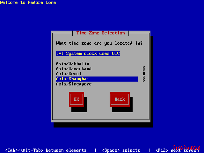Click the 'What time zone are you located in?' prompt
Image resolution: width=204 pixels, height=153 pixels.
click(x=99, y=43)
